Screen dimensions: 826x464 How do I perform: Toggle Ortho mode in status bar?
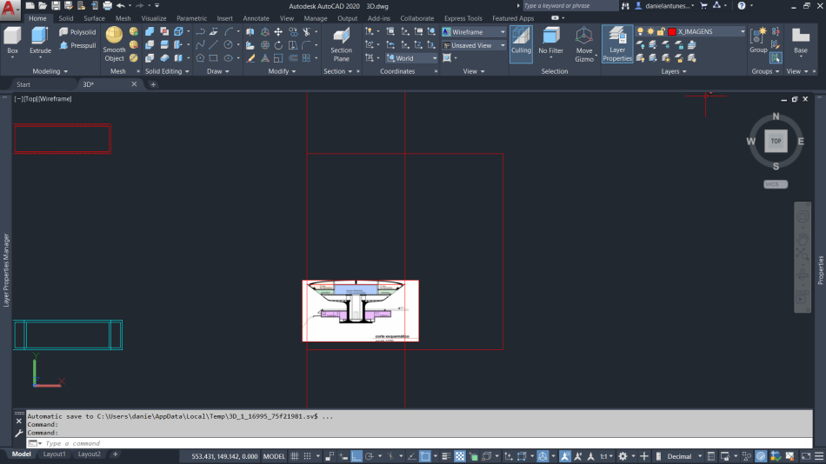(356, 456)
